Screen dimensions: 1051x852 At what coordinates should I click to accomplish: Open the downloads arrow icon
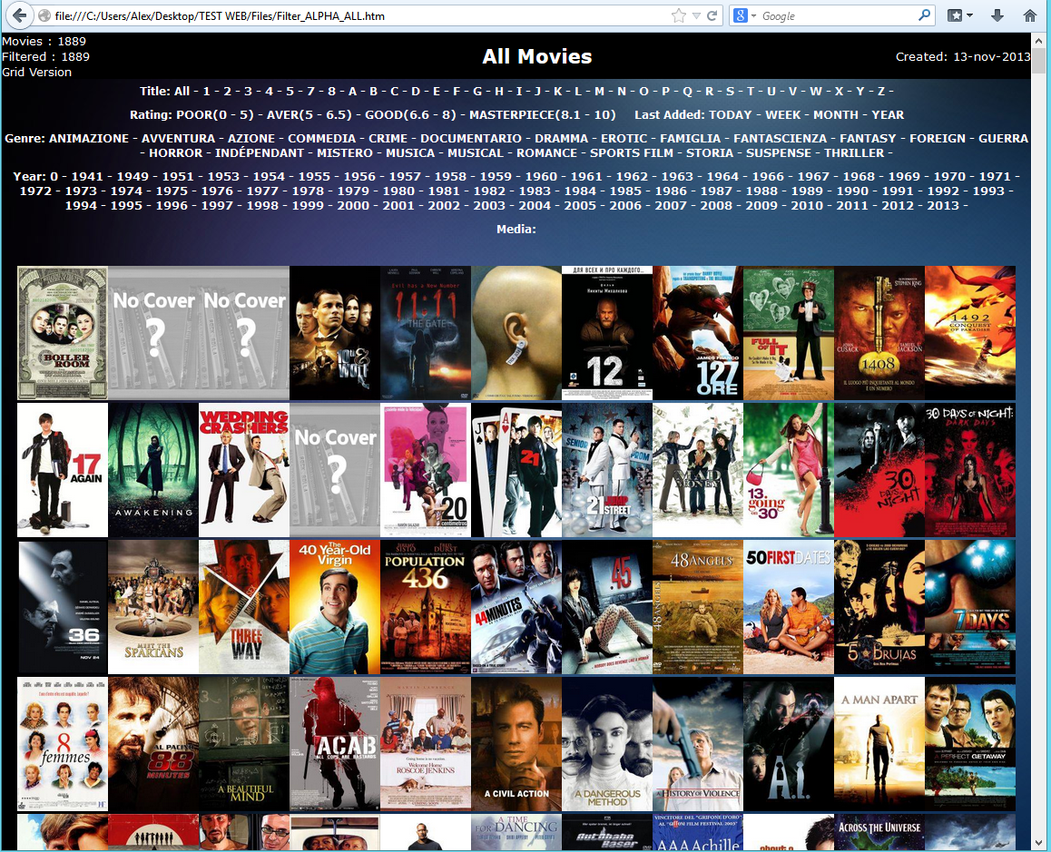pos(997,15)
